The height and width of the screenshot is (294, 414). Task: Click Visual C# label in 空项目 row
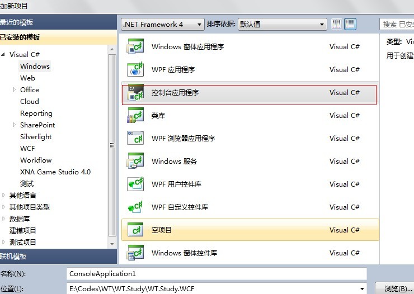click(345, 230)
